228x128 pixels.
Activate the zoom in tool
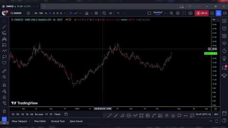[x=4, y=77]
